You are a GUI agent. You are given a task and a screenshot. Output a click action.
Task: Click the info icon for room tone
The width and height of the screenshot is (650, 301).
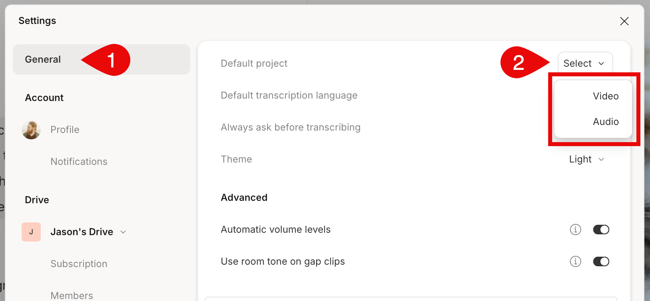[575, 261]
